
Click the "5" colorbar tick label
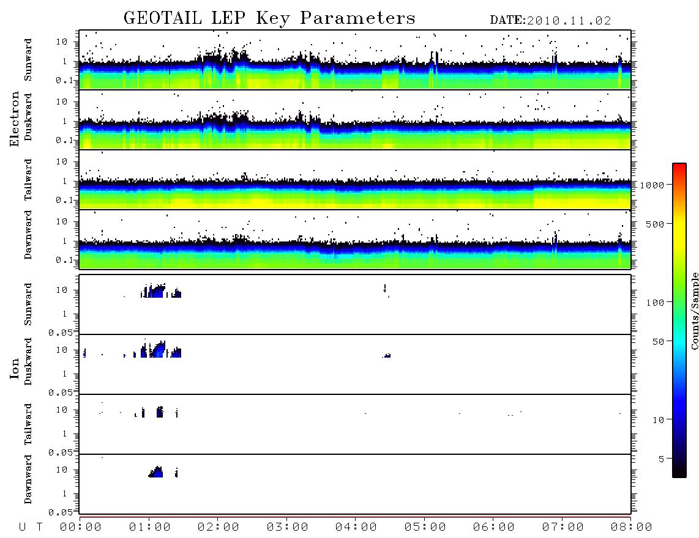[662, 459]
